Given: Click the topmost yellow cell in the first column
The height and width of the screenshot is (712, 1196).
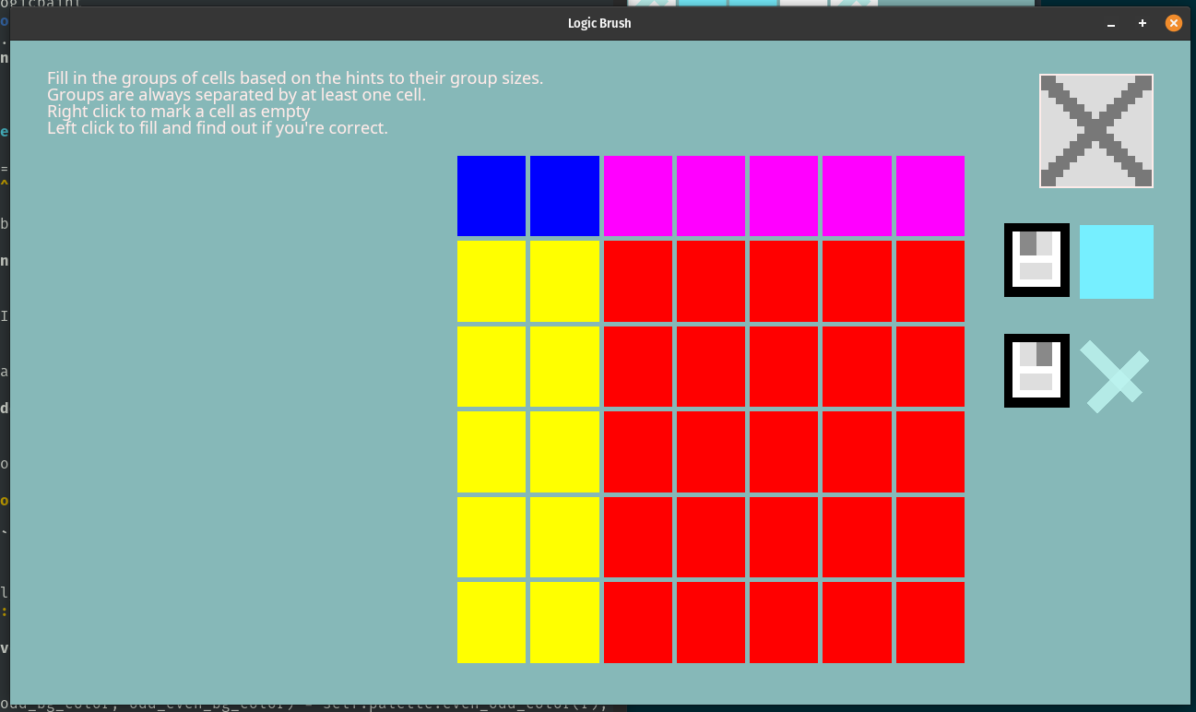Looking at the screenshot, I should coord(491,281).
